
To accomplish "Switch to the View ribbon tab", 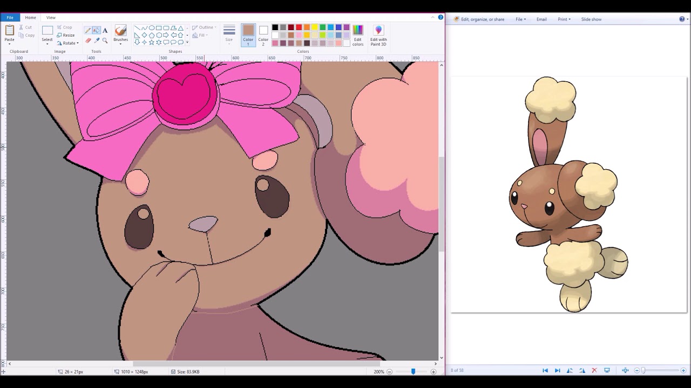I will pyautogui.click(x=51, y=17).
